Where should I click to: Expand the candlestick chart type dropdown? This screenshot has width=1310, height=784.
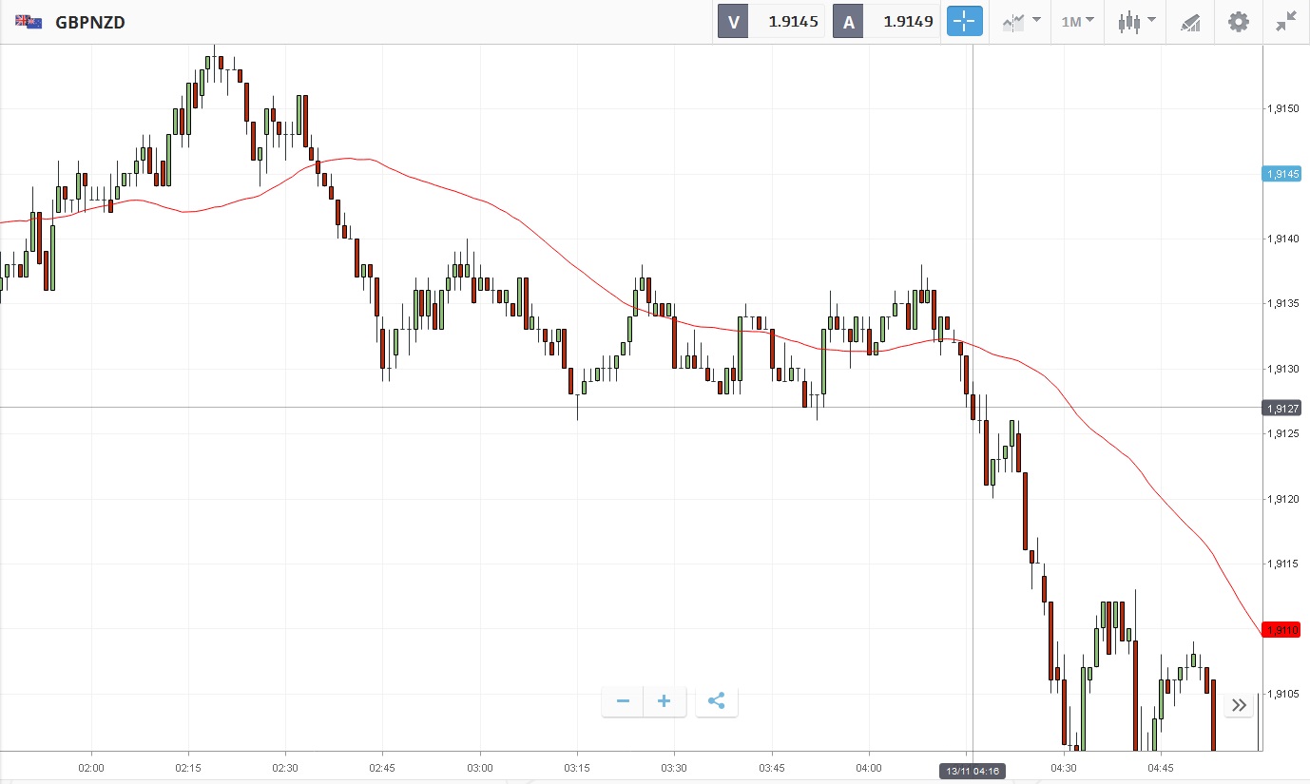point(1136,21)
